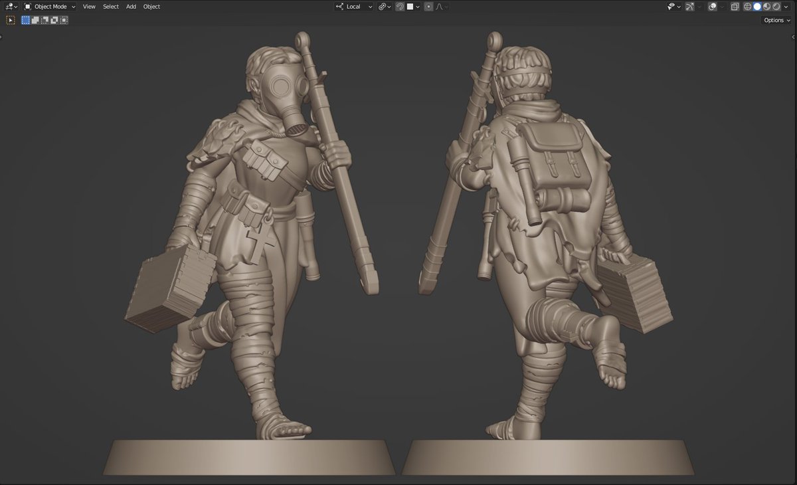The height and width of the screenshot is (485, 797).
Task: Switch to material preview shading
Action: pyautogui.click(x=766, y=6)
